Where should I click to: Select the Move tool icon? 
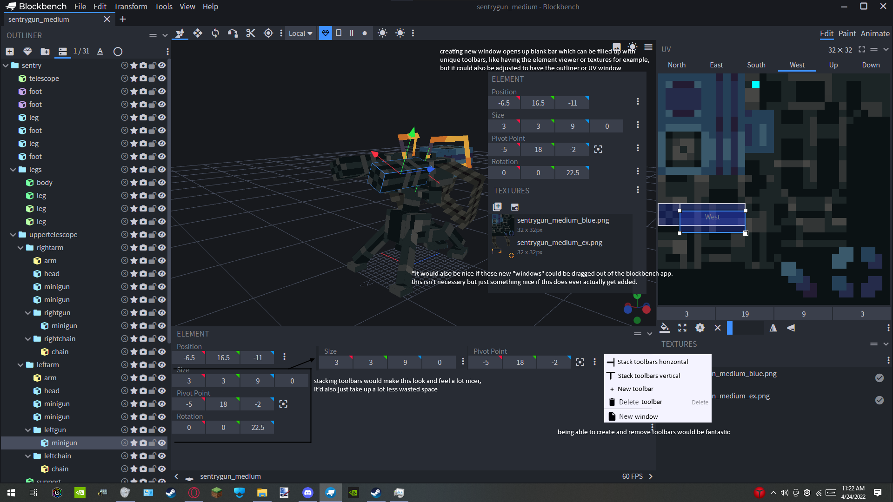click(197, 33)
